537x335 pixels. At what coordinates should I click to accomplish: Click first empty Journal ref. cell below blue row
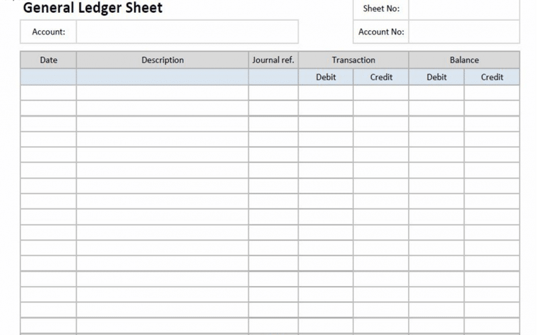coord(273,92)
